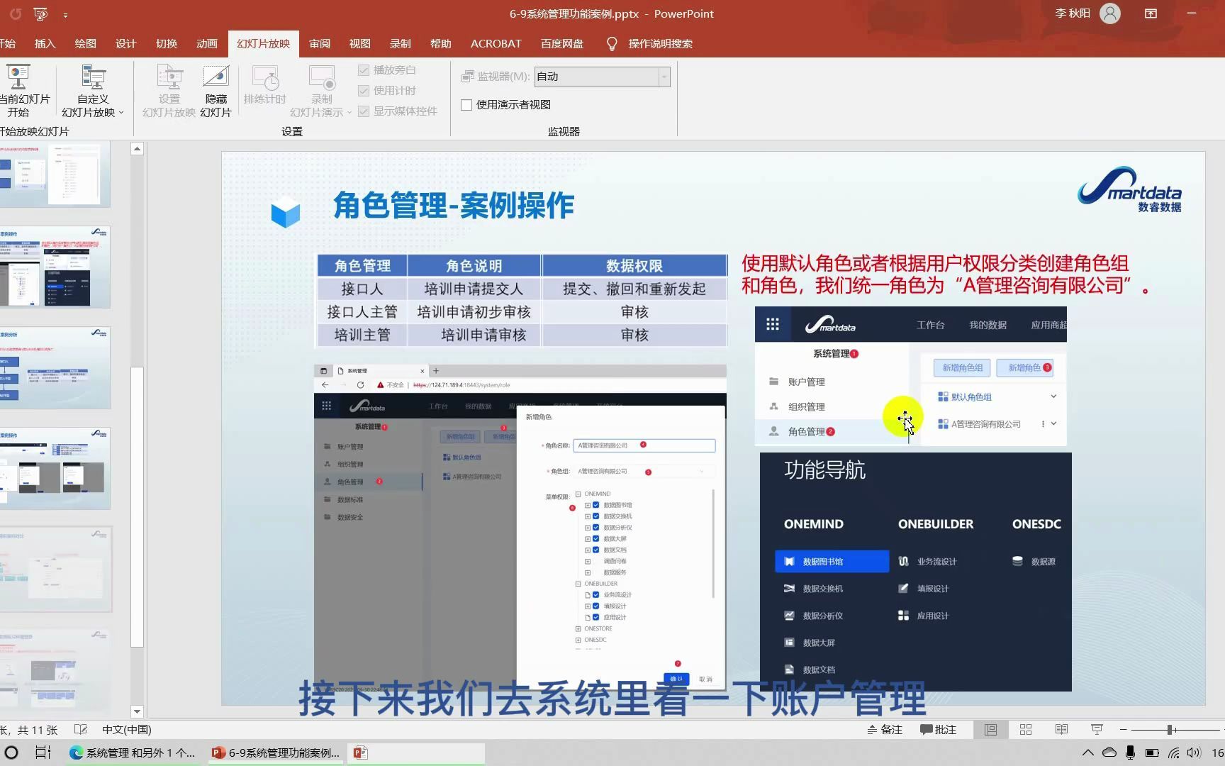This screenshot has height=766, width=1225.
Task: Expand the ONESTORE tree node in dialog
Action: click(578, 628)
